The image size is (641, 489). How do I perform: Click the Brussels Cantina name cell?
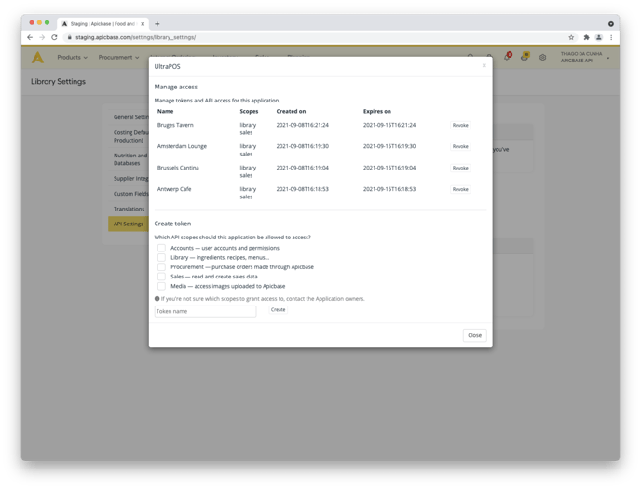[x=178, y=168]
